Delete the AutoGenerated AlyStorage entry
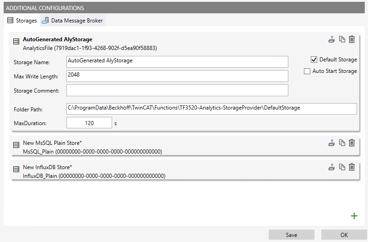This screenshot has height=242, width=368. tap(352, 39)
